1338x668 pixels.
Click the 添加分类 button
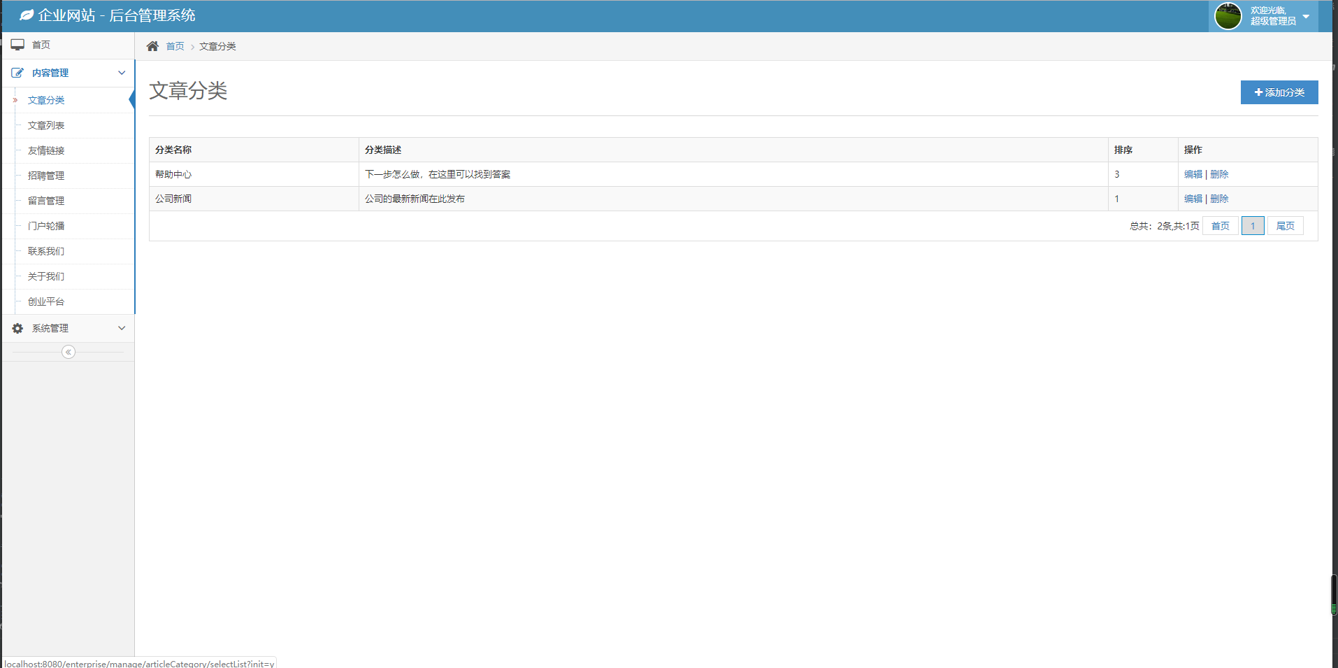(1279, 92)
